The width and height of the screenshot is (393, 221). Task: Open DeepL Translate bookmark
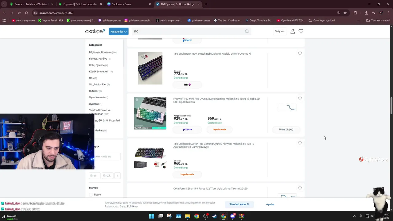pyautogui.click(x=259, y=21)
